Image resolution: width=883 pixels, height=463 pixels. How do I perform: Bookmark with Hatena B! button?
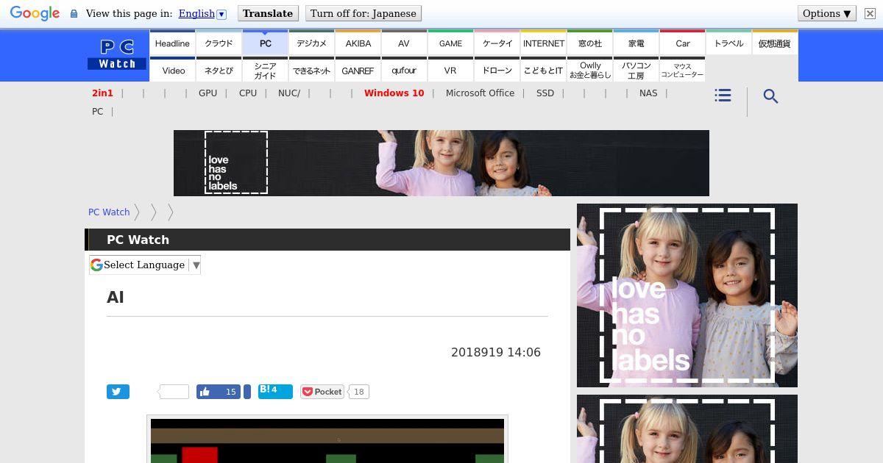click(x=275, y=391)
